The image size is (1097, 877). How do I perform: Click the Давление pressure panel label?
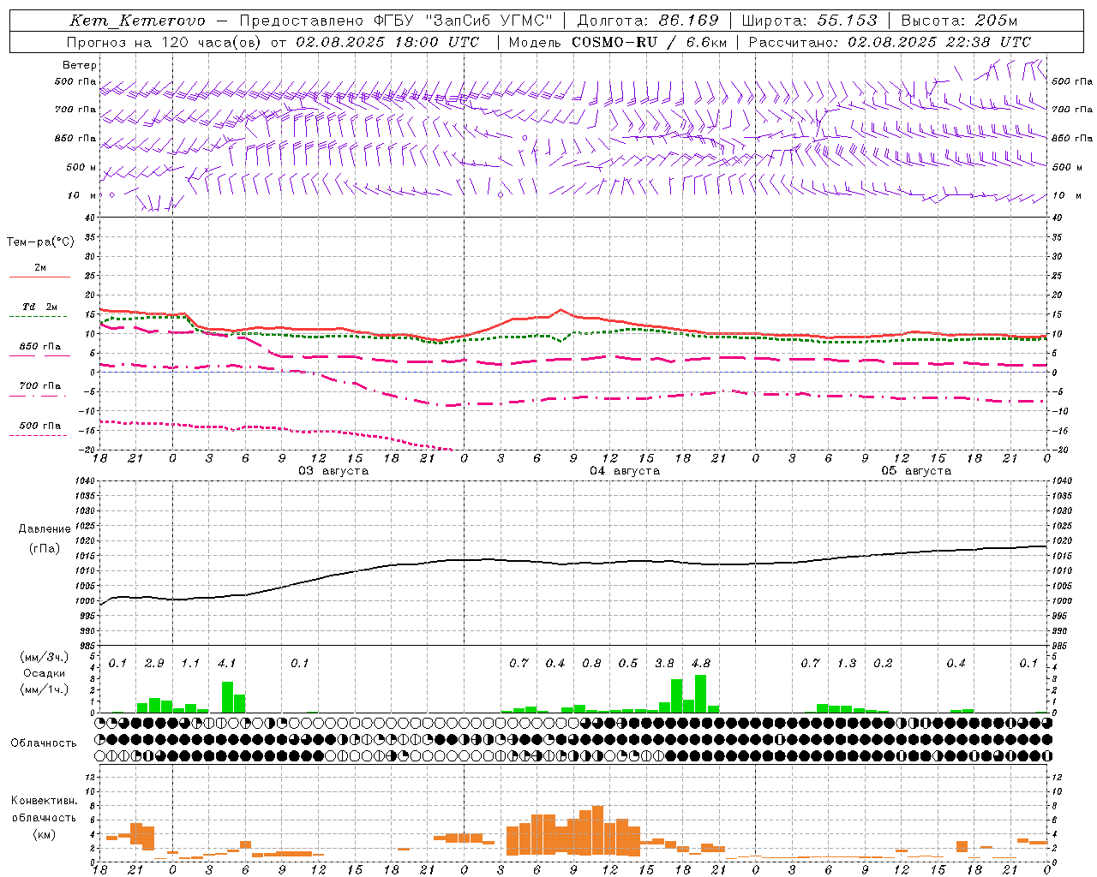pyautogui.click(x=45, y=529)
